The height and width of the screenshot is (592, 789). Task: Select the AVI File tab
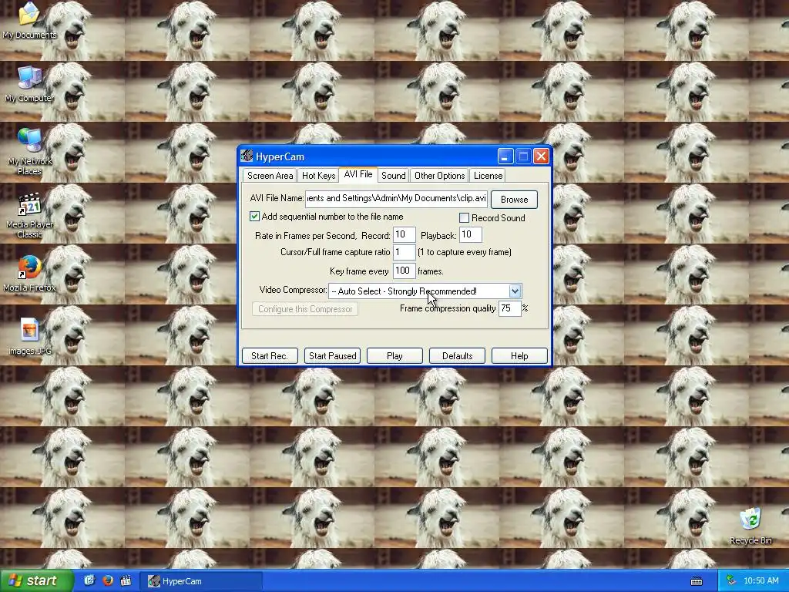click(358, 174)
